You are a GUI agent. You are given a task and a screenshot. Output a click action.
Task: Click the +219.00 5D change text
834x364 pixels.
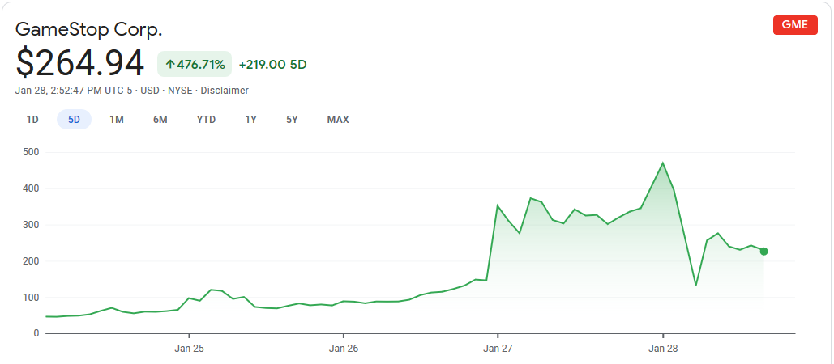pos(273,65)
